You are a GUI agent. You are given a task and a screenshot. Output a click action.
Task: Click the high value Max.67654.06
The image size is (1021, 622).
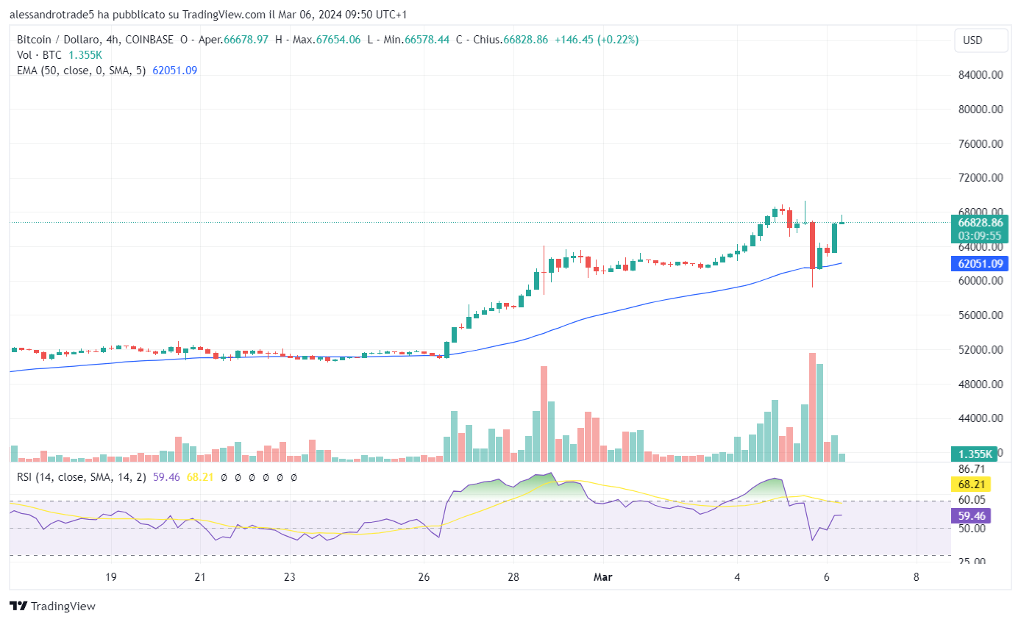click(327, 40)
